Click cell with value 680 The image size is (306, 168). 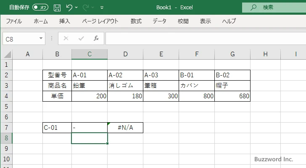coord(232,96)
